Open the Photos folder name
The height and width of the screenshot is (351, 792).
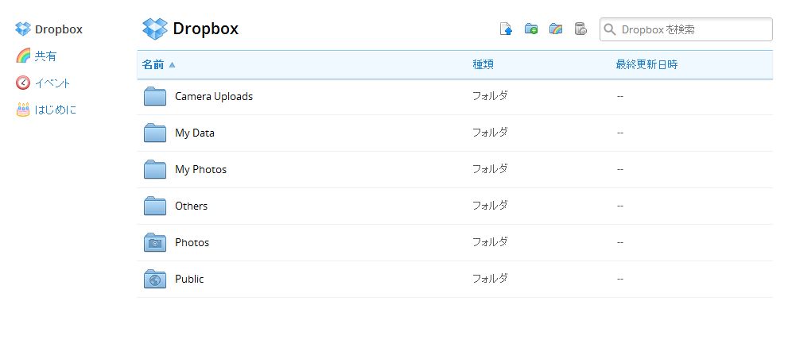coord(192,242)
